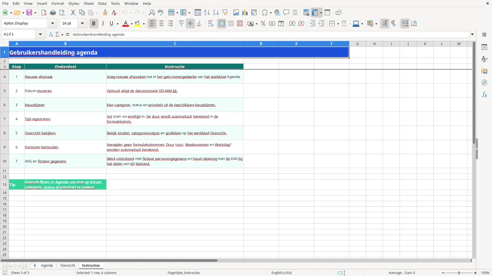Screen dimensions: 492x276
Task: Activate Clone Formatting paintbrush
Action: [105, 13]
